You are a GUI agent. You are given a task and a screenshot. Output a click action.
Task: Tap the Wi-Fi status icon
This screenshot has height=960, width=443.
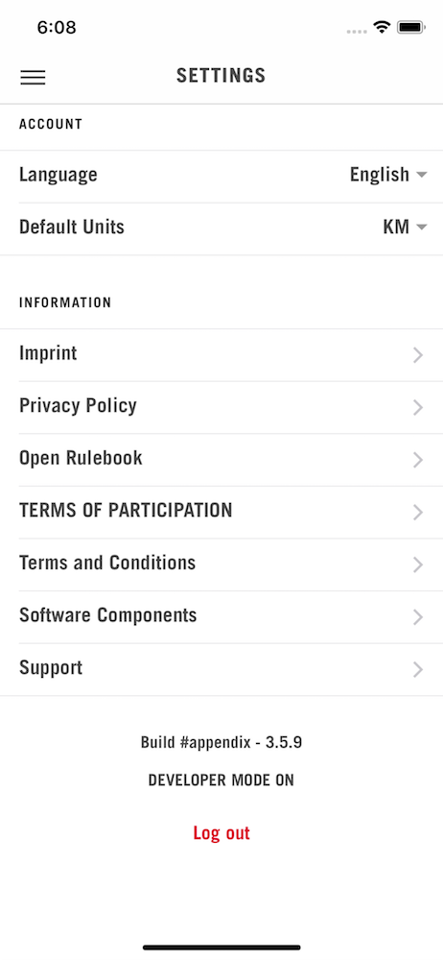click(x=383, y=27)
